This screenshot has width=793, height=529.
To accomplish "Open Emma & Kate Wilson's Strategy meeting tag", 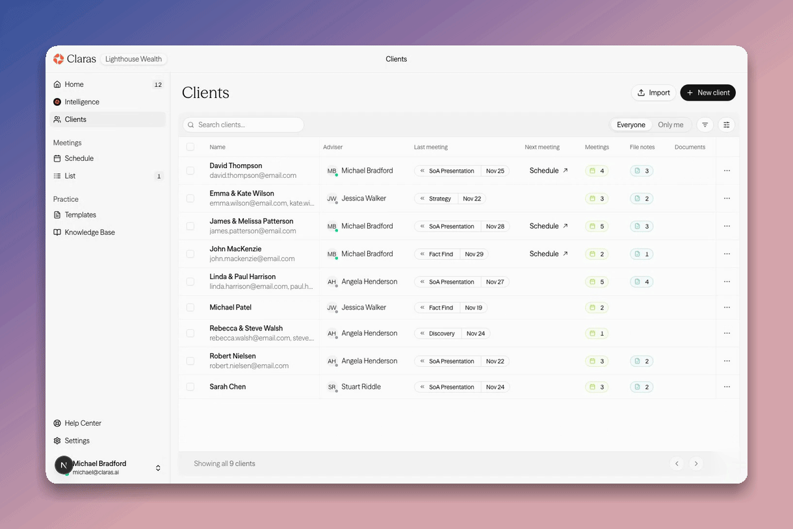I will [x=450, y=199].
